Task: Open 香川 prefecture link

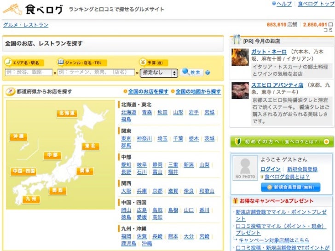Action: [204, 211]
